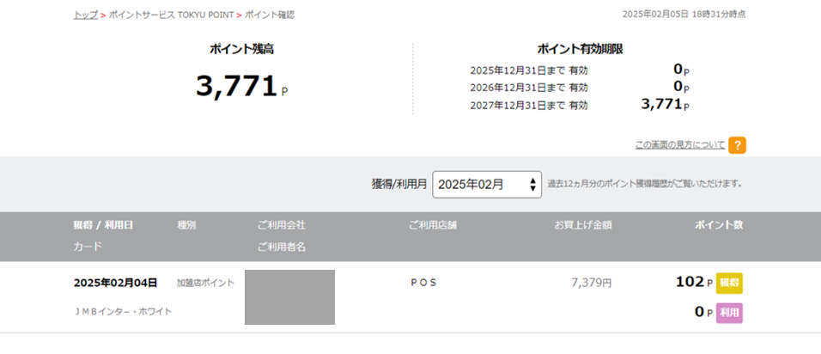
Task: Click the 獲得 / 利用日 column header
Action: coord(103,225)
